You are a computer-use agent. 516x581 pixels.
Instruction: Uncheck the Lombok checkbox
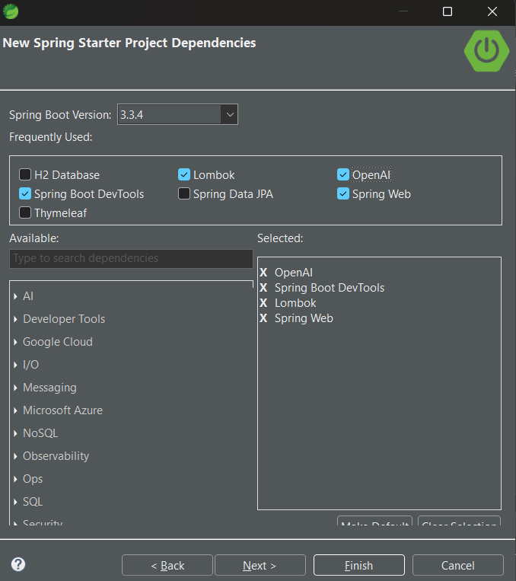184,175
